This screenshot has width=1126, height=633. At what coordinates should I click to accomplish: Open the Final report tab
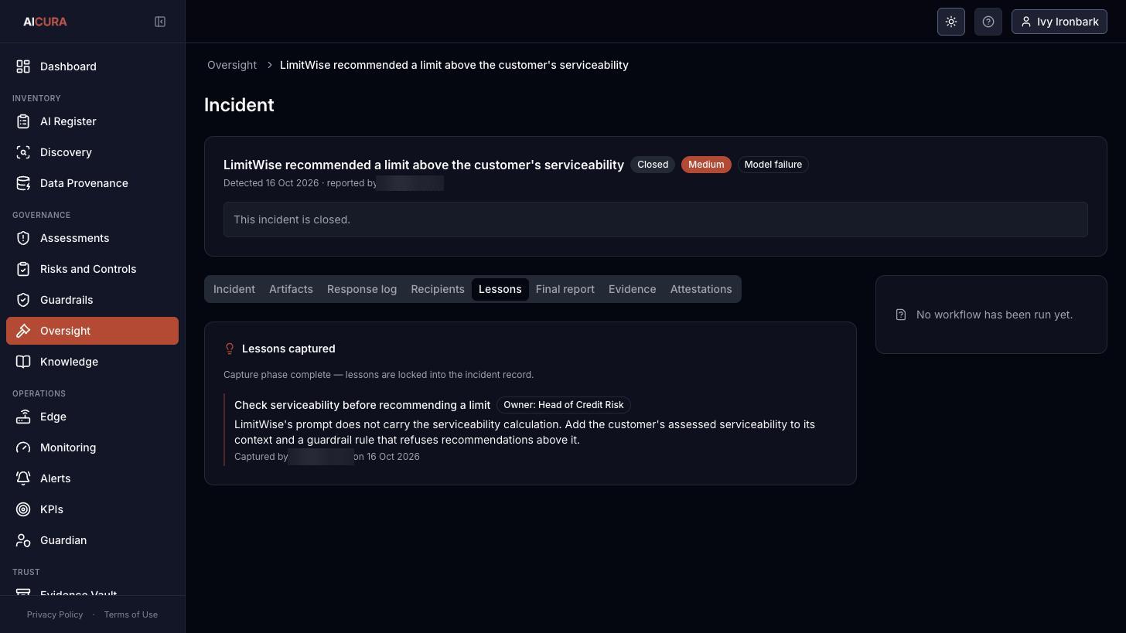(x=565, y=289)
